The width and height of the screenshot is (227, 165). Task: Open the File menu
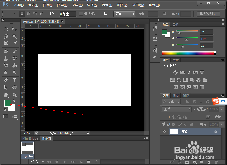pyautogui.click(x=18, y=5)
